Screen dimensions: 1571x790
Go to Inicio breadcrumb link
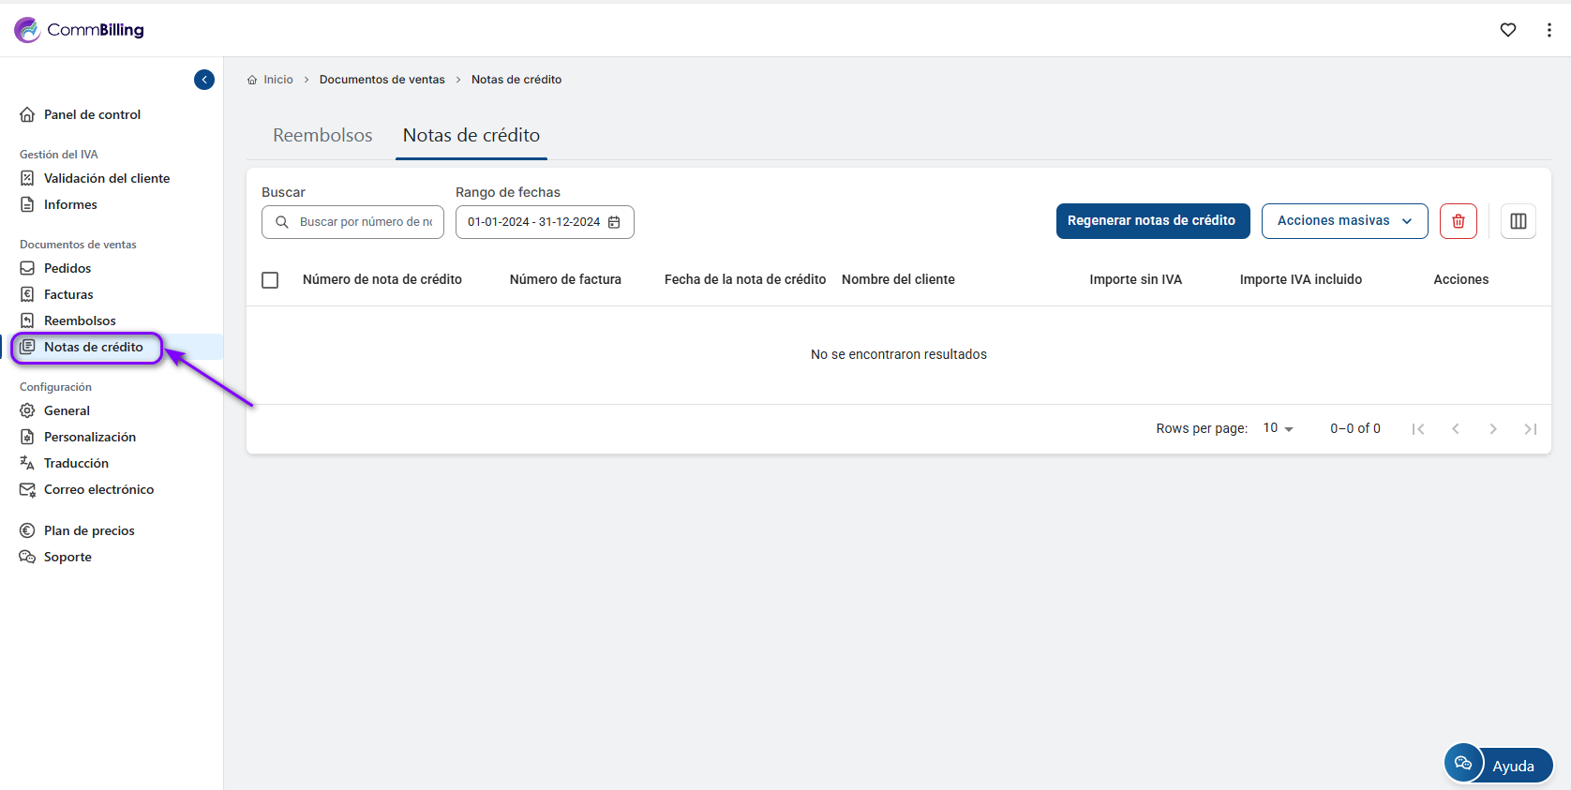click(277, 80)
